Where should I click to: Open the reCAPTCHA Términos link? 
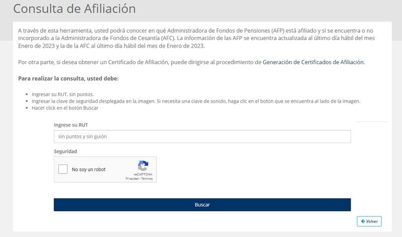(x=147, y=179)
